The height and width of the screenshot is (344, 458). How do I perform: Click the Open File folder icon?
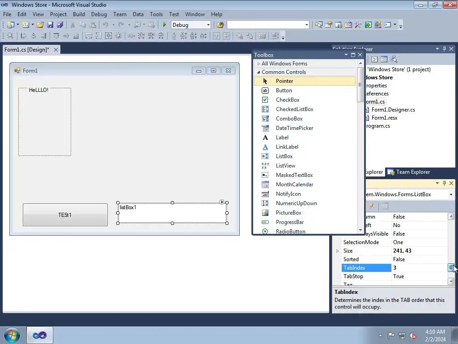40,25
